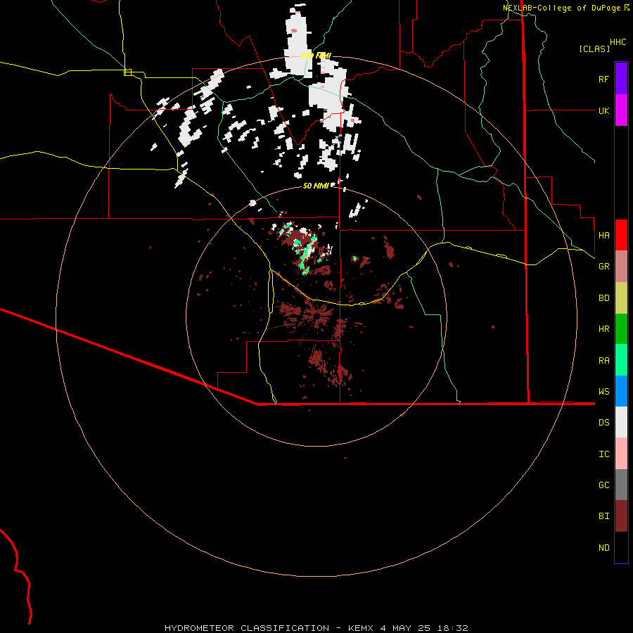
Task: Click the GR legend label
Action: point(603,267)
